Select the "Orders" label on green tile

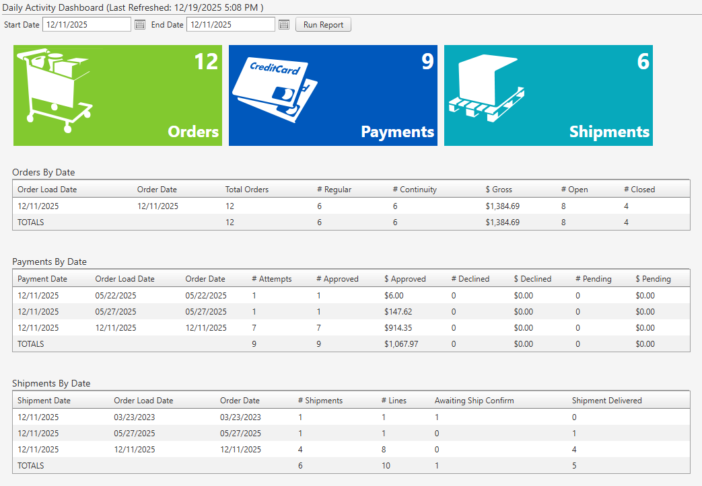click(193, 132)
